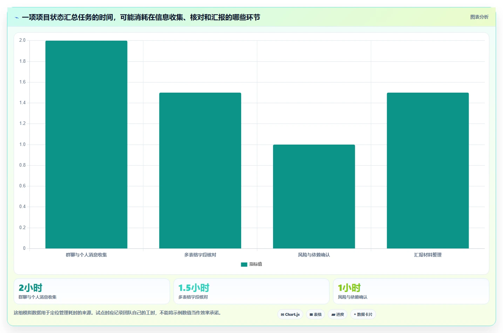Click the 风险与依赖确认 bar
The height and width of the screenshot is (333, 503).
pyautogui.click(x=314, y=197)
